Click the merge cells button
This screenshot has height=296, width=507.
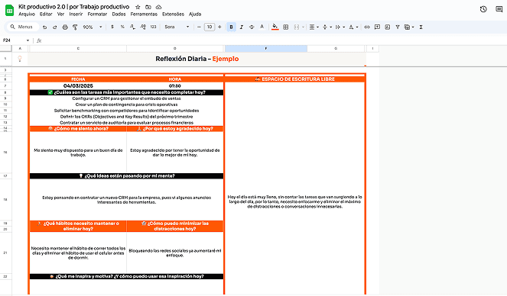(297, 27)
